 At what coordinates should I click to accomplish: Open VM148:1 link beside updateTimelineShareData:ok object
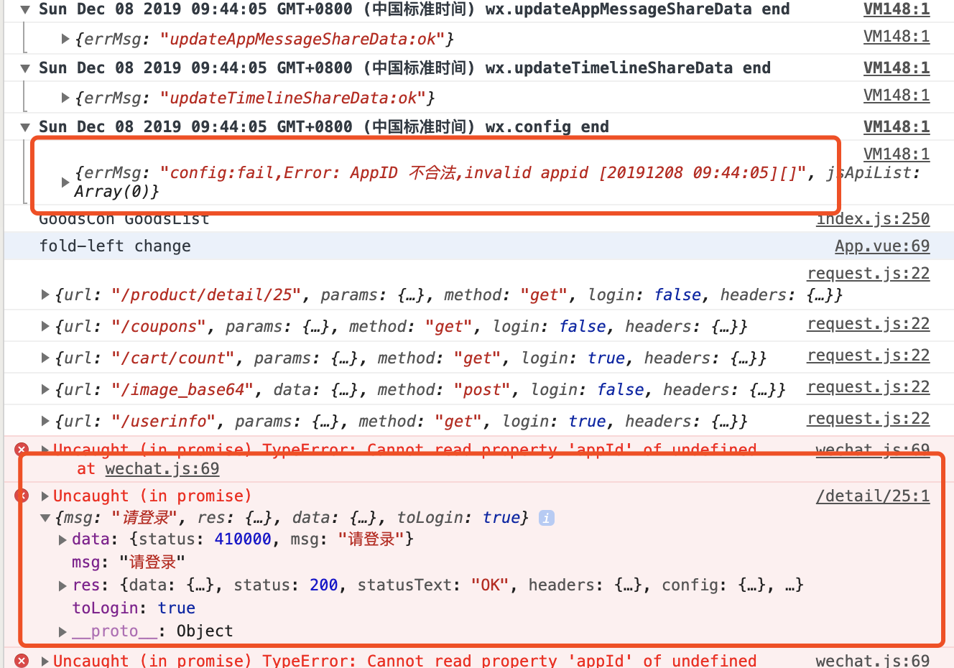coord(896,96)
